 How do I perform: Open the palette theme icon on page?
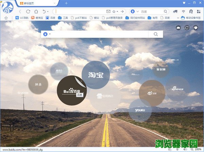[195, 28]
